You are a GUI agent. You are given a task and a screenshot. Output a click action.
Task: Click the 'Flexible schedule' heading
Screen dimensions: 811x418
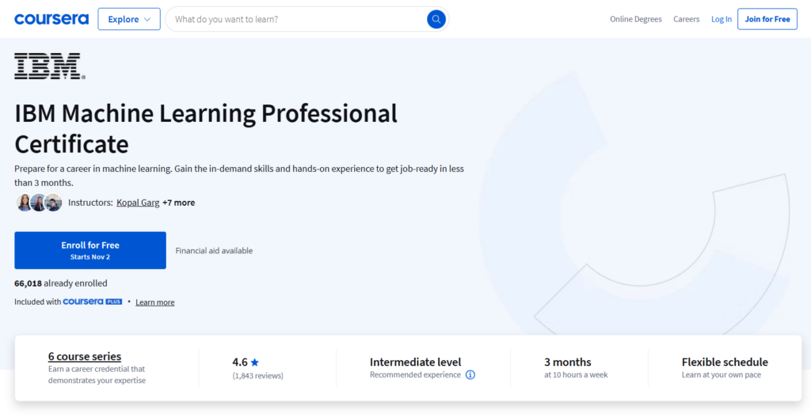pos(725,362)
